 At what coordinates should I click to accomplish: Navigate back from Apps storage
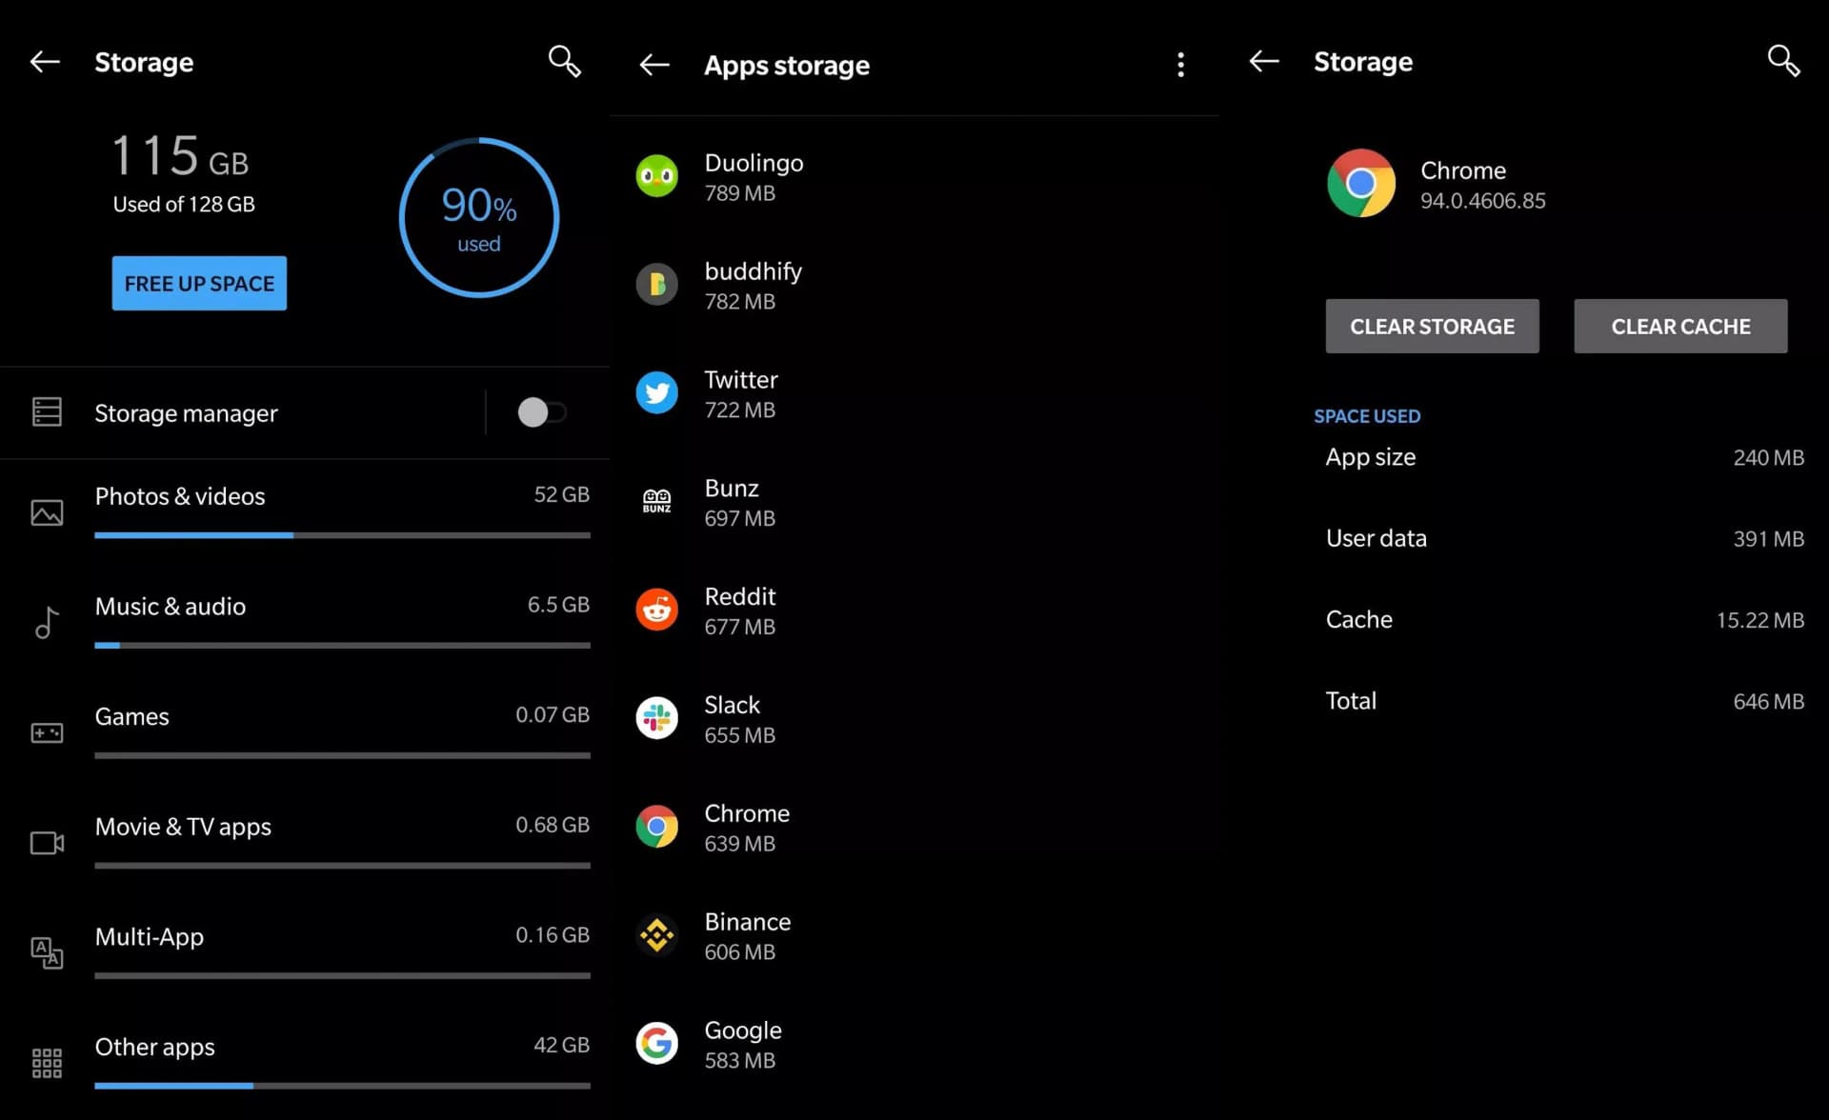[x=654, y=65]
